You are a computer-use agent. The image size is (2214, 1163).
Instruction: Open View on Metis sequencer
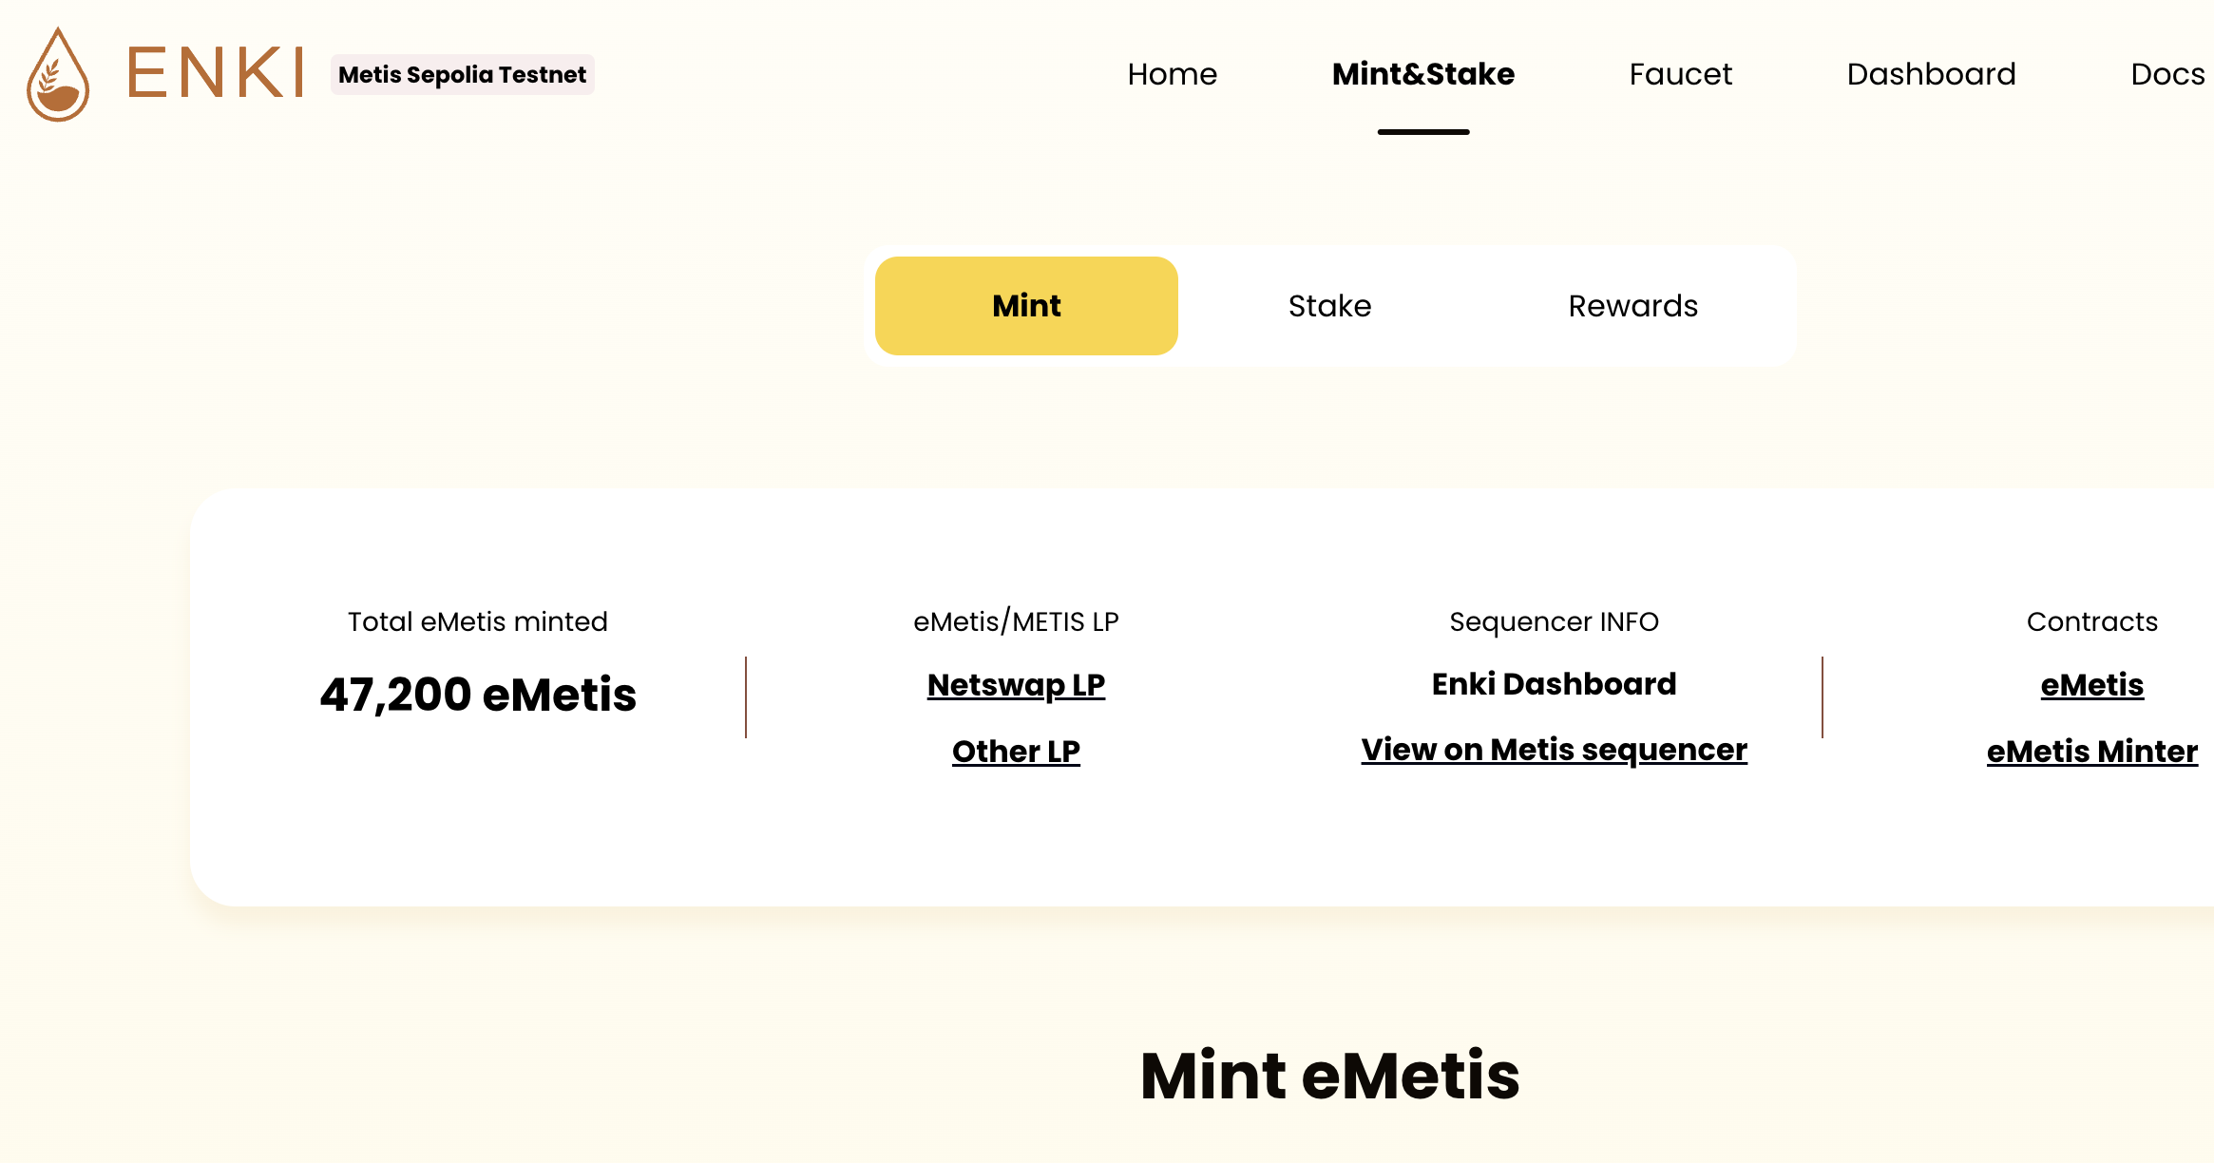click(x=1554, y=750)
